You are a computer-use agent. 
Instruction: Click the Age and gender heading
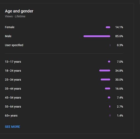tap(19, 11)
